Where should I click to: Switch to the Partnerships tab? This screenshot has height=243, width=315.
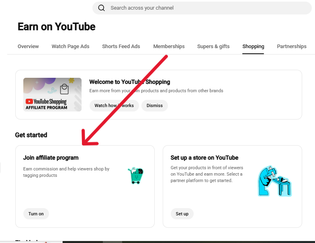point(292,47)
